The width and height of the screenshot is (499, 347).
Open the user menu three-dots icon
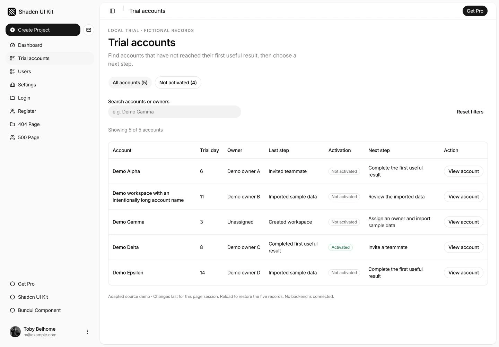pyautogui.click(x=87, y=332)
